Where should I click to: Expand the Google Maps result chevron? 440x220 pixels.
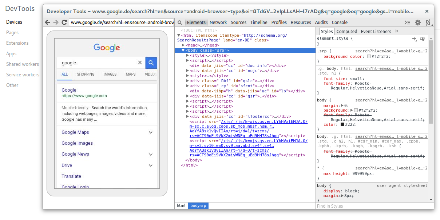click(151, 132)
